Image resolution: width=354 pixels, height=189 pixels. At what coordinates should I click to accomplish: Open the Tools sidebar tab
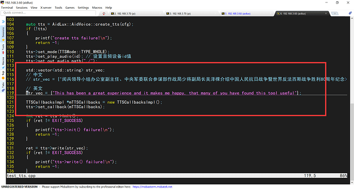click(x=3, y=49)
